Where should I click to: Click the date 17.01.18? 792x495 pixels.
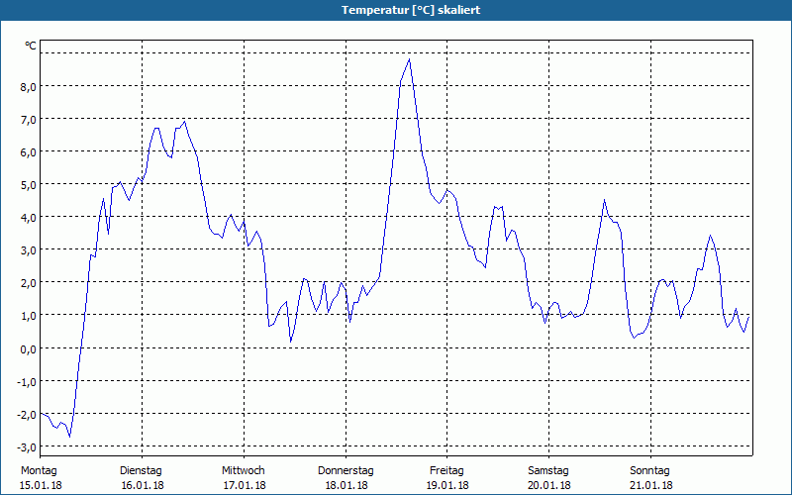245,485
